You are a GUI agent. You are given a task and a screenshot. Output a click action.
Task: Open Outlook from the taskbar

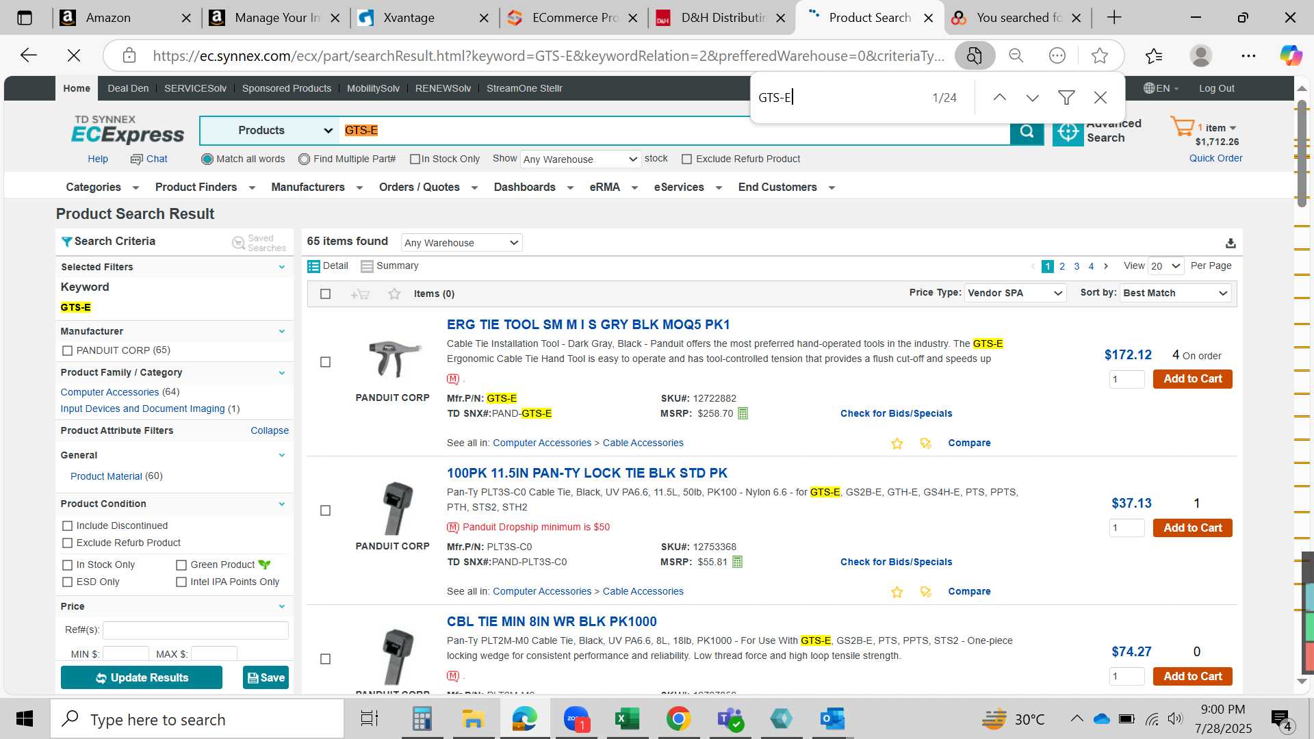(832, 719)
